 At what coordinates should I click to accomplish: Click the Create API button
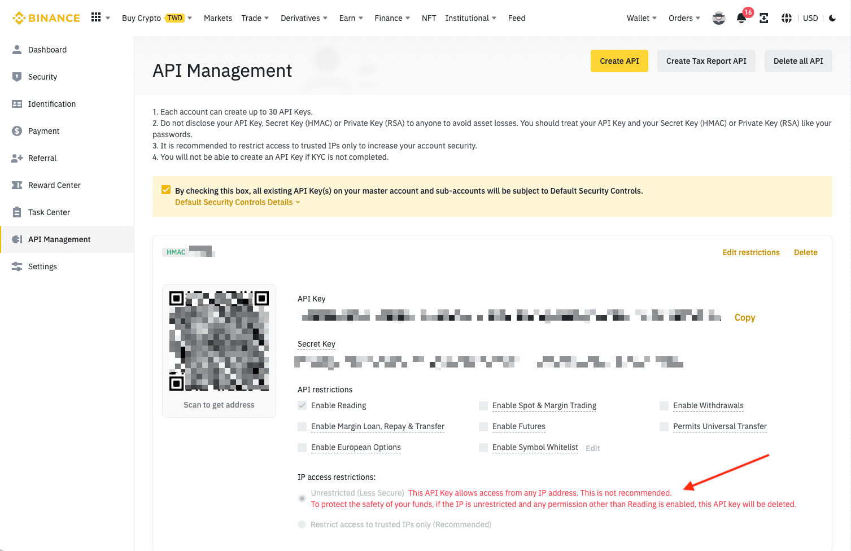619,61
